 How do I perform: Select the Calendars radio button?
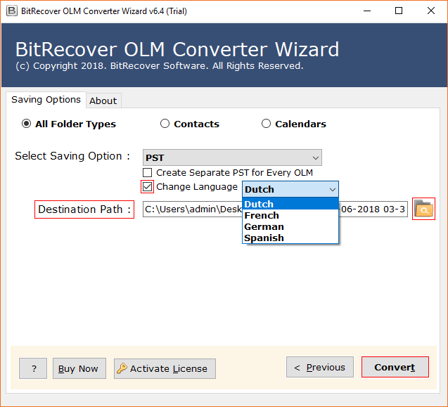[266, 124]
